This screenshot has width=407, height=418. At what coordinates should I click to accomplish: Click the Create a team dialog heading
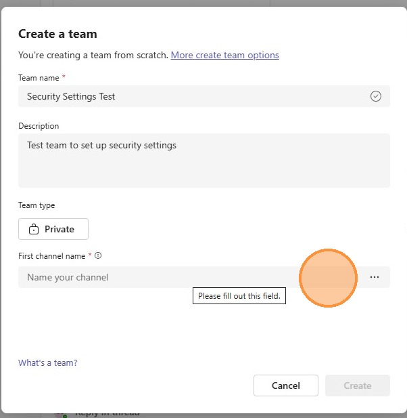57,34
